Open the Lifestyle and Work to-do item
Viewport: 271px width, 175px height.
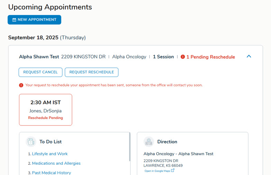click(50, 154)
